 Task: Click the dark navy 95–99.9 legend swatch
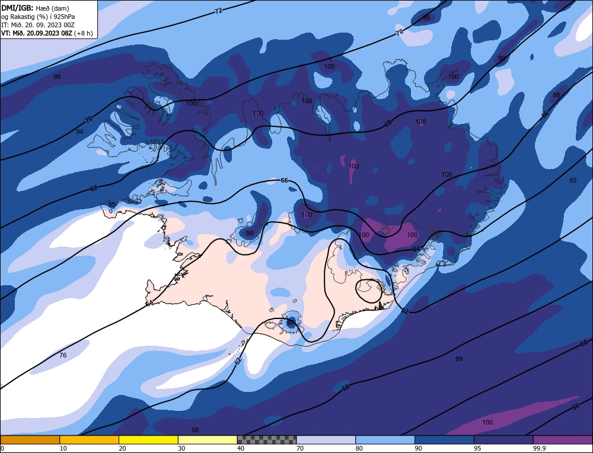pos(503,440)
